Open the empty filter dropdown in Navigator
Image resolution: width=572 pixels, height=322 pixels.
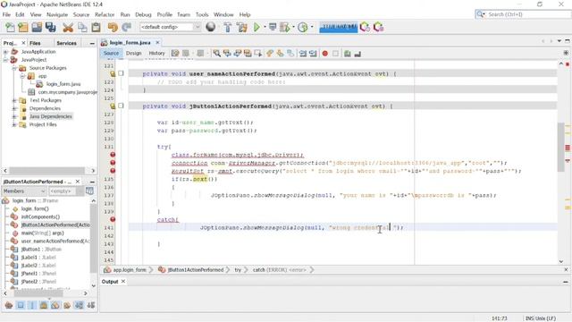pos(66,191)
